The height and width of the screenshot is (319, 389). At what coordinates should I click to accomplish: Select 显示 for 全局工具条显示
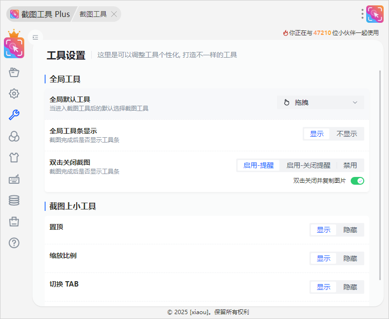tap(317, 134)
